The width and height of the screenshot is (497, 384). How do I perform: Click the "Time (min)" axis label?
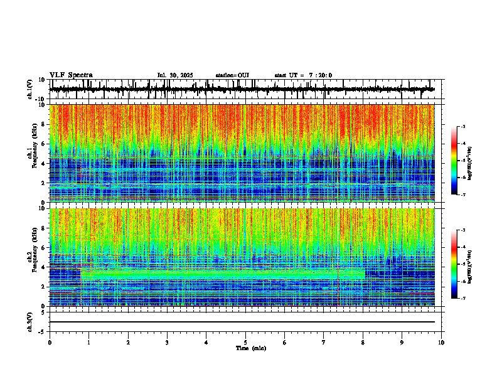click(x=251, y=348)
